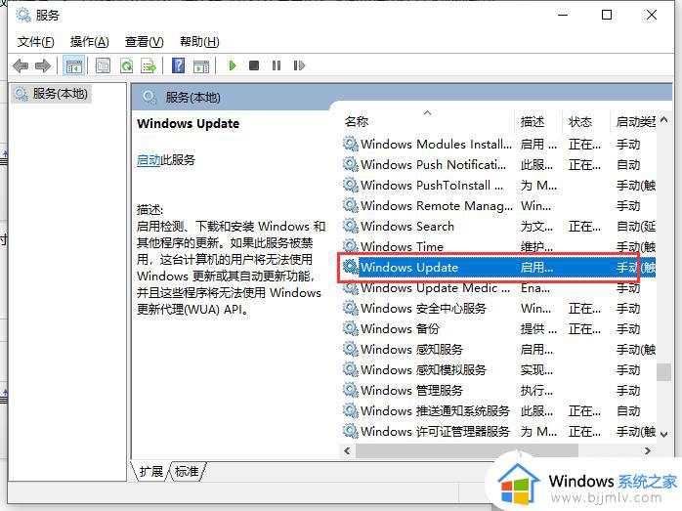Maximize the 服务 window
Image resolution: width=682 pixels, height=511 pixels.
pos(607,16)
